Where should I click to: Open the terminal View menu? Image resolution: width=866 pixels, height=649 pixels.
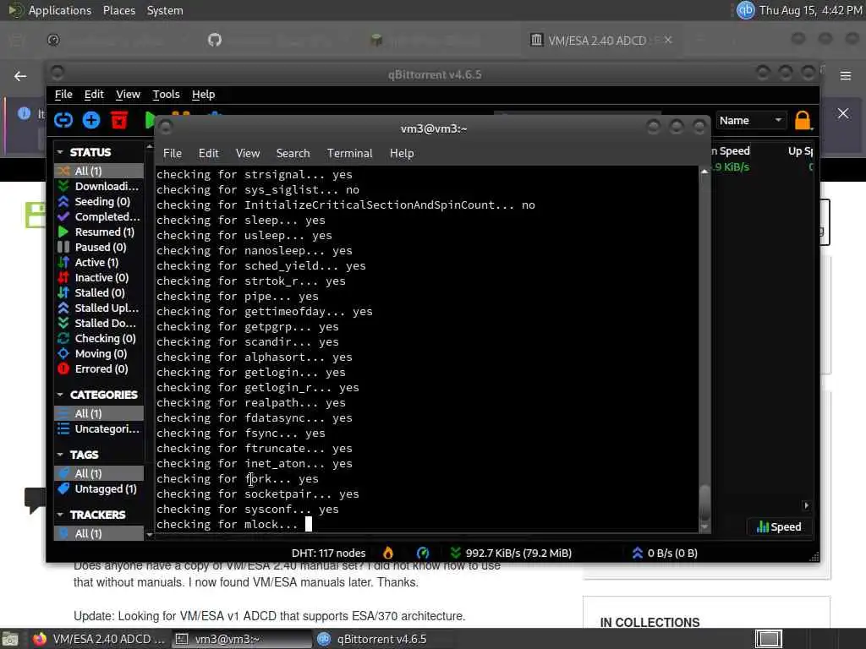coord(248,154)
